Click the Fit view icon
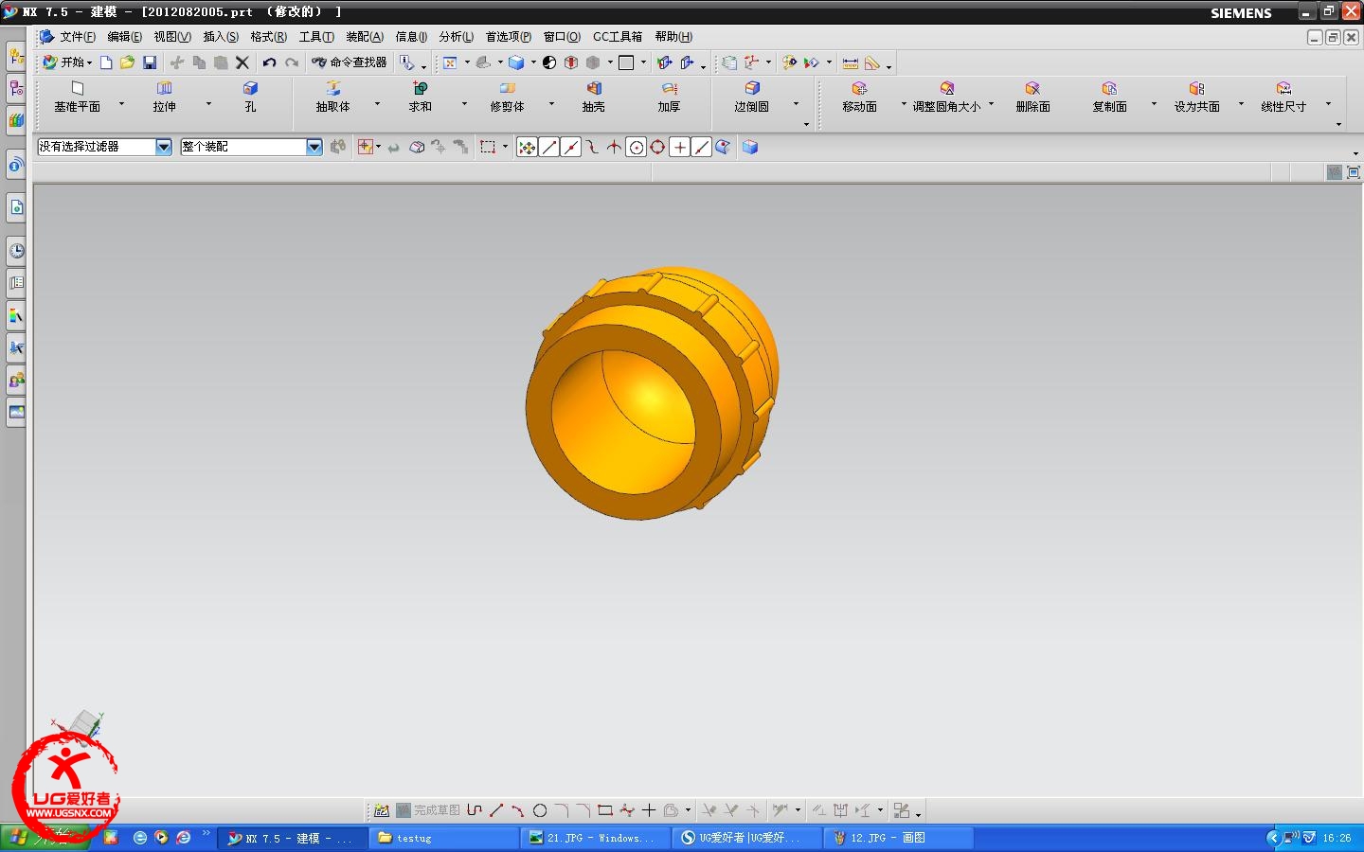Screen dimensions: 1364x852 [x=450, y=62]
